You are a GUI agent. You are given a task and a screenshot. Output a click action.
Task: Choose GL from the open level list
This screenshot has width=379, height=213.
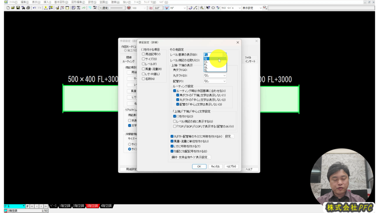(206, 67)
